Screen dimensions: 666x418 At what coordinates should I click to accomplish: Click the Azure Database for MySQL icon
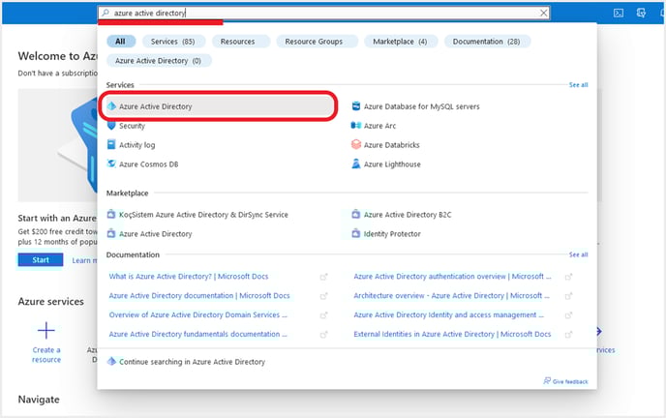pos(356,106)
